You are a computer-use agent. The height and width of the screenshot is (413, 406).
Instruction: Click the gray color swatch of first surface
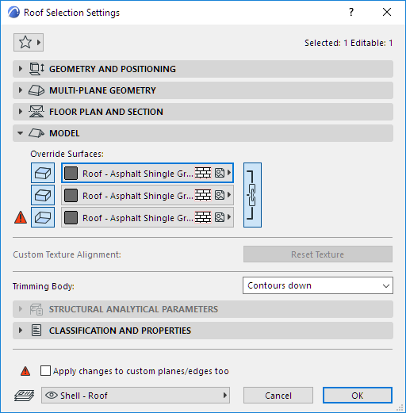point(71,173)
